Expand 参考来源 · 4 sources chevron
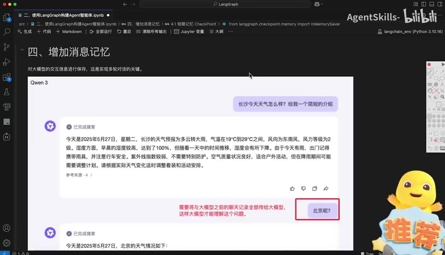445x255 pixels. coord(91,175)
